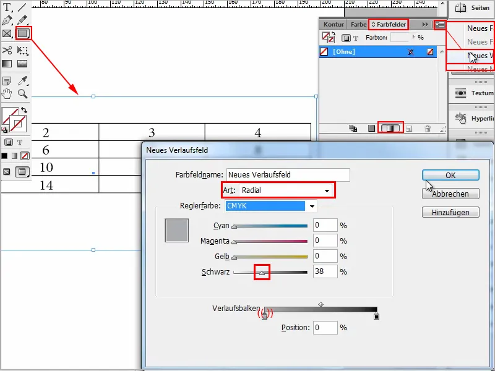Open the Farbfelder panel flyout menu

click(440, 24)
